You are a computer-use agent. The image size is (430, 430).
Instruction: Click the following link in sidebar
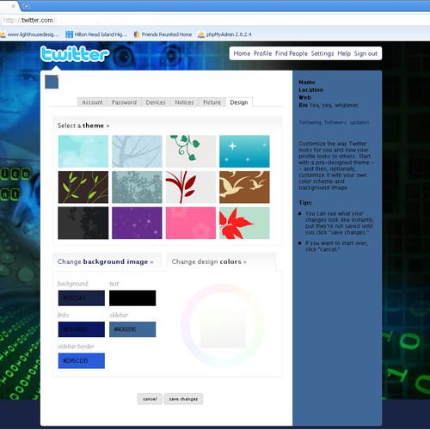tap(310, 122)
